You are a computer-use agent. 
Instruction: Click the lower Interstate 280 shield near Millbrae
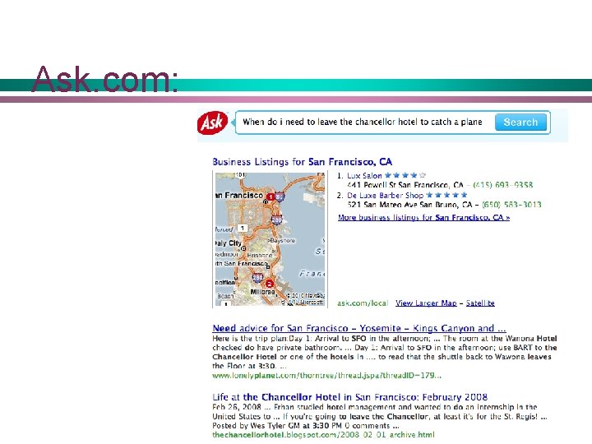tap(257, 278)
